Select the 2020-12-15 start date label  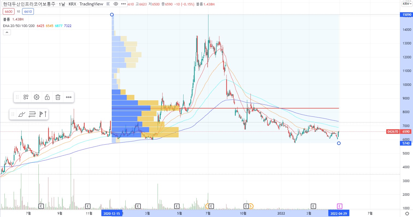(112, 213)
